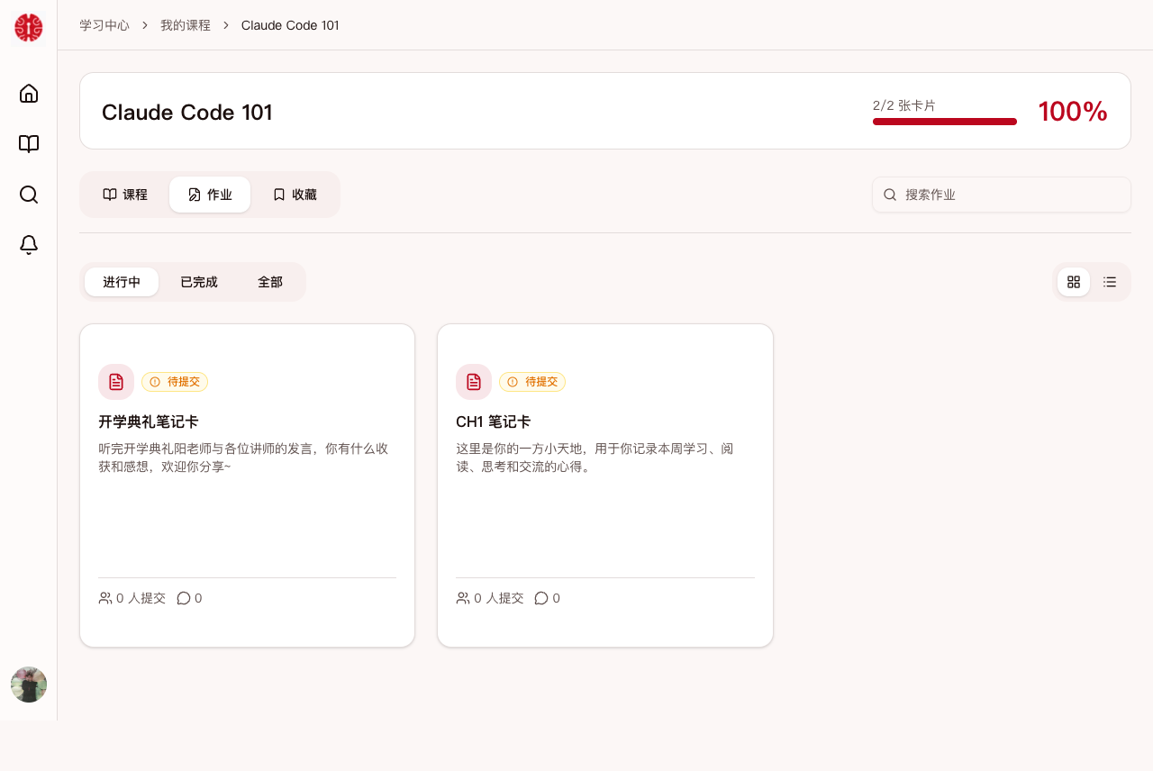Open the courses book icon in the sidebar
1153x771 pixels.
click(x=28, y=143)
